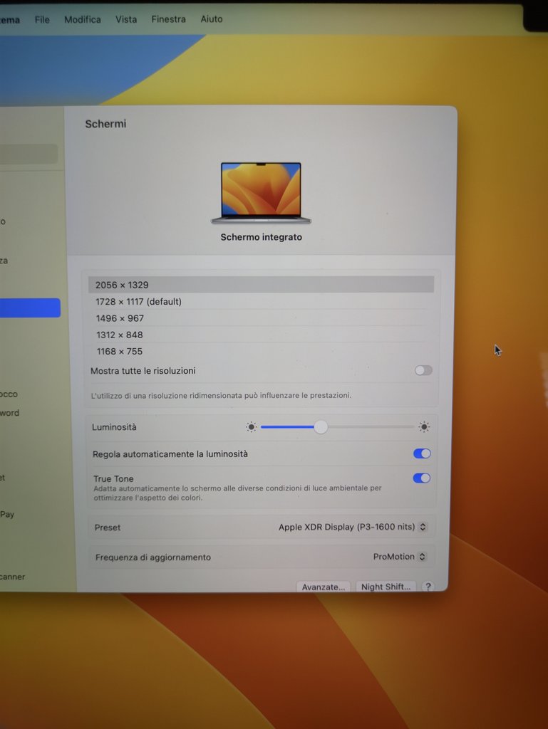Screen dimensions: 548x729
Task: Click the low brightness sun icon
Action: pos(252,427)
